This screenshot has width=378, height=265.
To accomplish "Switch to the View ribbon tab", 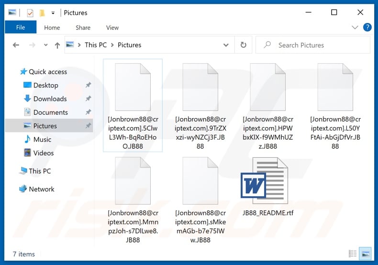I will tap(112, 27).
